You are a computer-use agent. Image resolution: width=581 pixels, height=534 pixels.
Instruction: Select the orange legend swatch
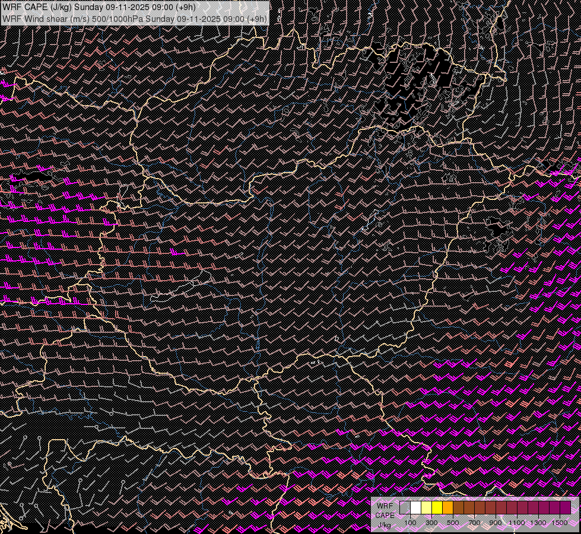coord(447,507)
